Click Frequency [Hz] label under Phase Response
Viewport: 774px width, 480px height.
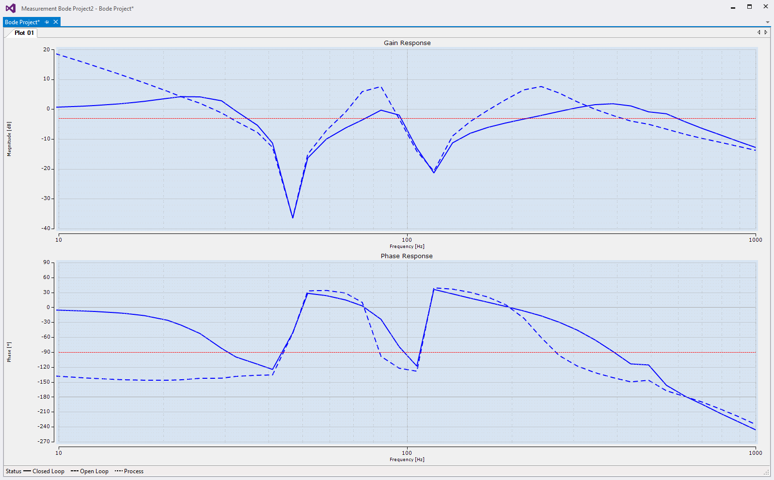(x=407, y=460)
